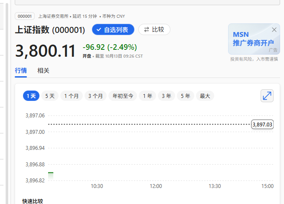This screenshot has width=284, height=204.
Task: Click the 12:00 time axis label
Action: [x=156, y=186]
